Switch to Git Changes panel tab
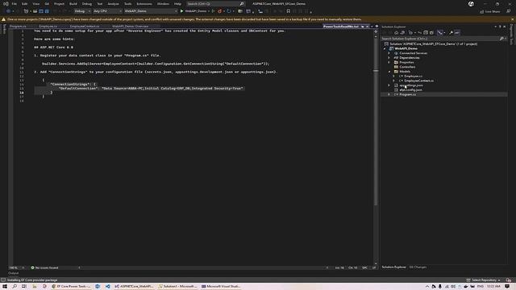 (x=418, y=267)
